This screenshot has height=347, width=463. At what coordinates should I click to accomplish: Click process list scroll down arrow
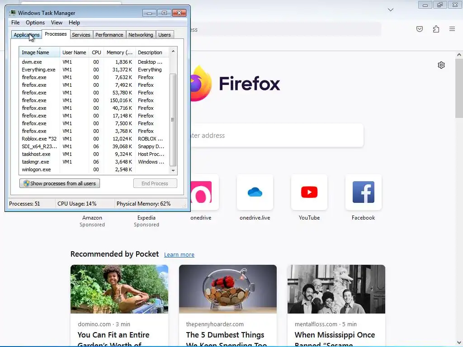pyautogui.click(x=173, y=170)
